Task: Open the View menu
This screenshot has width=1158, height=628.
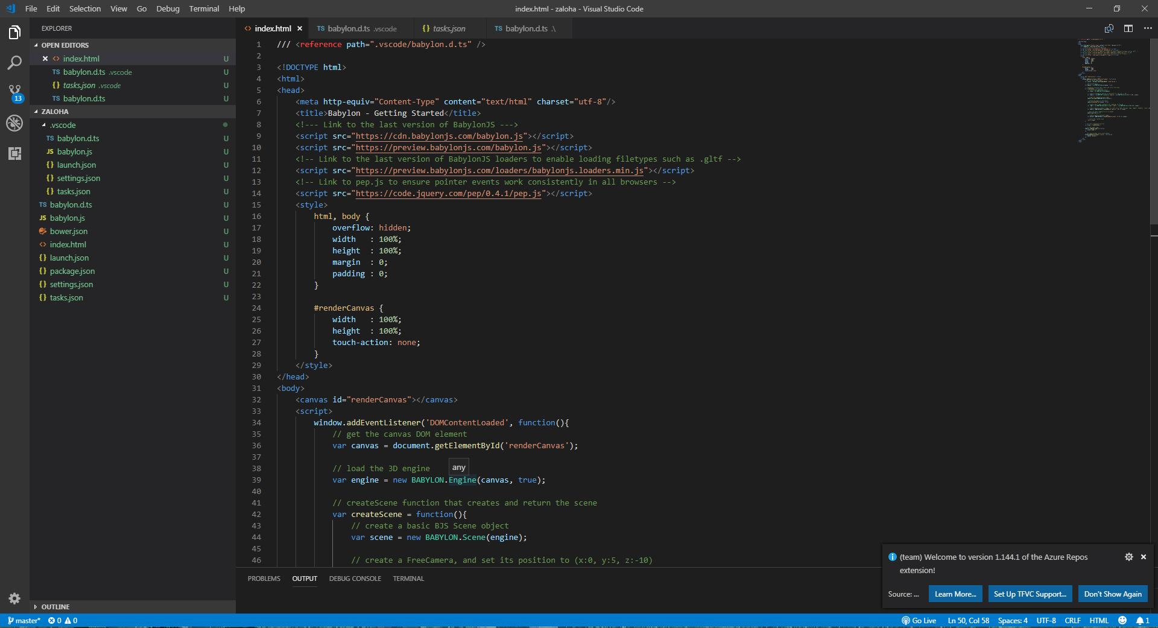Action: pyautogui.click(x=119, y=8)
